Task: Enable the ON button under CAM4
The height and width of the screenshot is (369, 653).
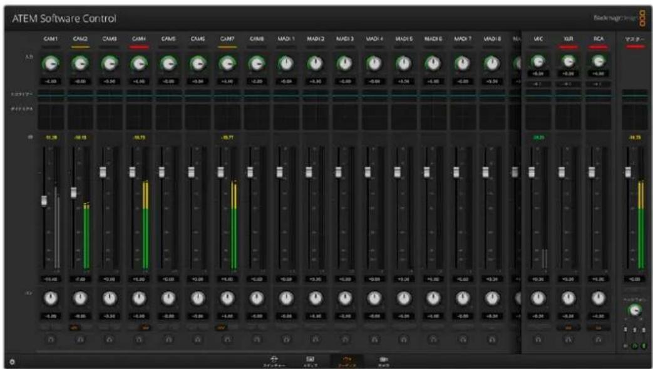Action: click(x=133, y=328)
